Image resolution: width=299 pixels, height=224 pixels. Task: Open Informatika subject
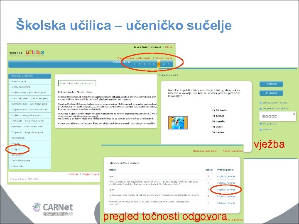[x=30, y=166]
